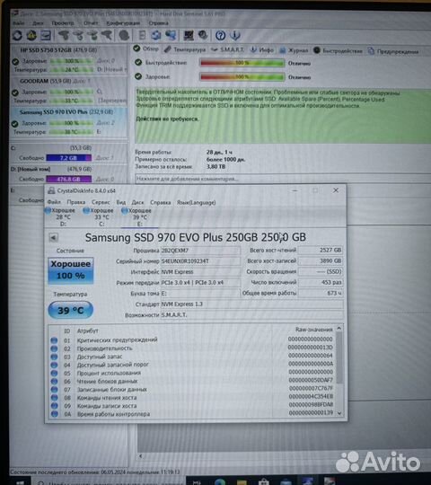Close the CrystalDiskInfo window
431x485 pixels.
(336, 190)
